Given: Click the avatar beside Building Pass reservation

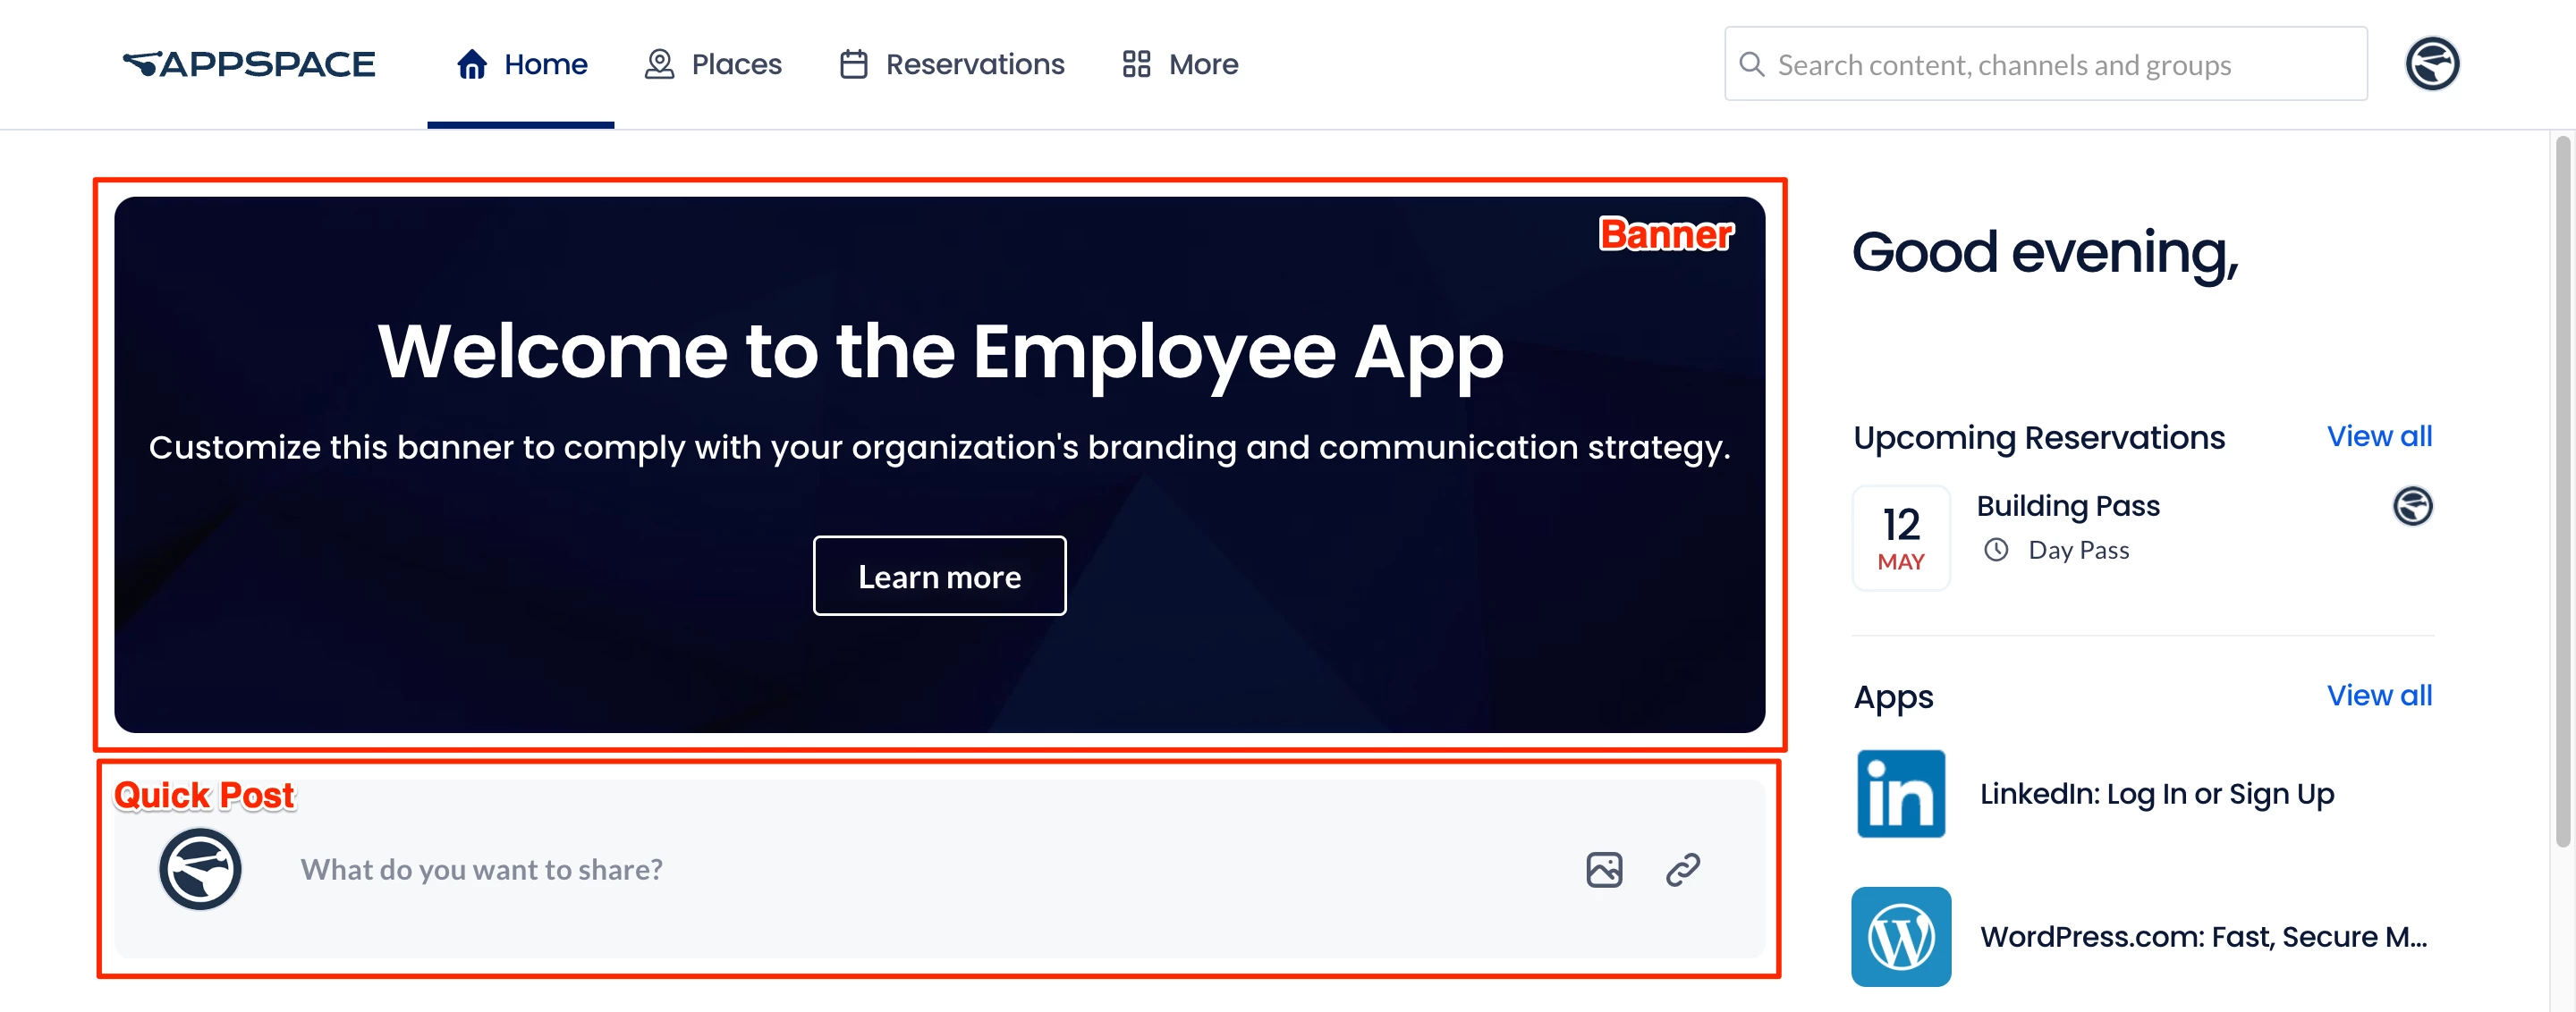Looking at the screenshot, I should coord(2411,505).
